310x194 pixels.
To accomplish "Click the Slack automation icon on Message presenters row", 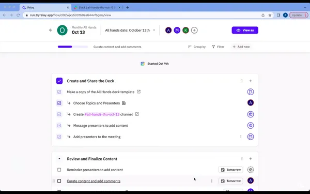I will point(251,126).
